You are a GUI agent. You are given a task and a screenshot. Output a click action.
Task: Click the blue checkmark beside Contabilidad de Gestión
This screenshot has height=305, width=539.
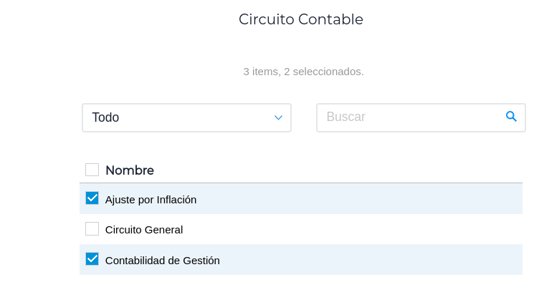92,259
